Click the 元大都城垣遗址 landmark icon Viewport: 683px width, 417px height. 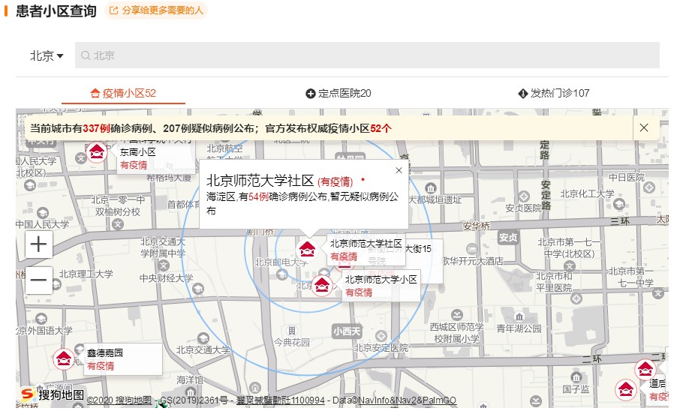tap(431, 188)
